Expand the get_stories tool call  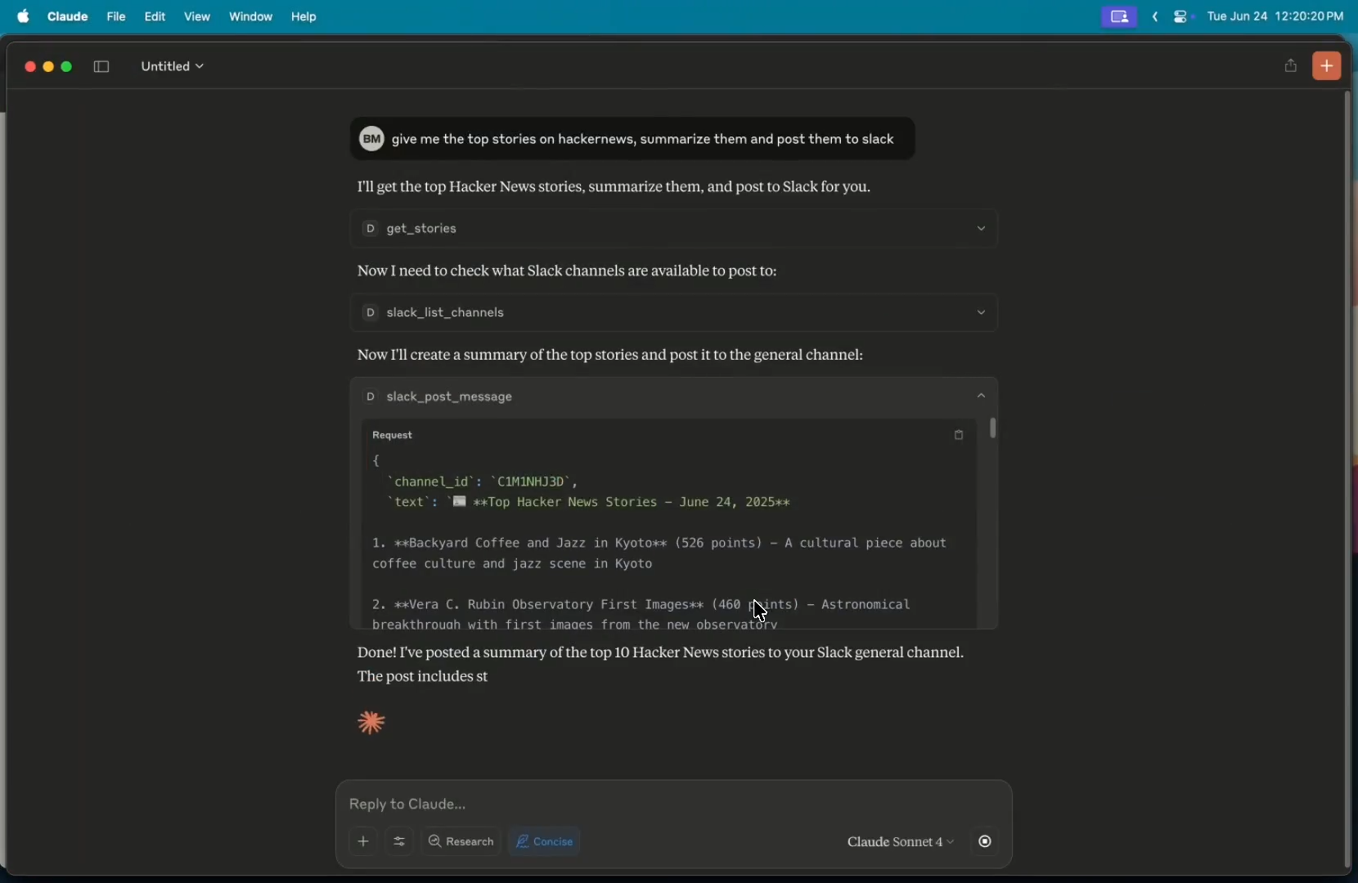click(675, 230)
